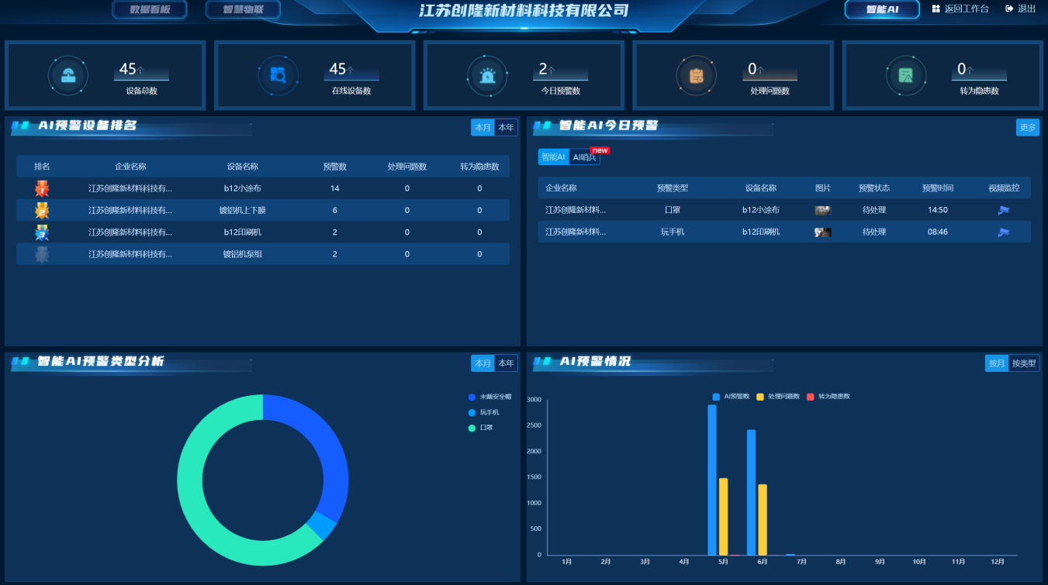Click the 智能AI header button
The height and width of the screenshot is (585, 1048).
click(x=882, y=9)
